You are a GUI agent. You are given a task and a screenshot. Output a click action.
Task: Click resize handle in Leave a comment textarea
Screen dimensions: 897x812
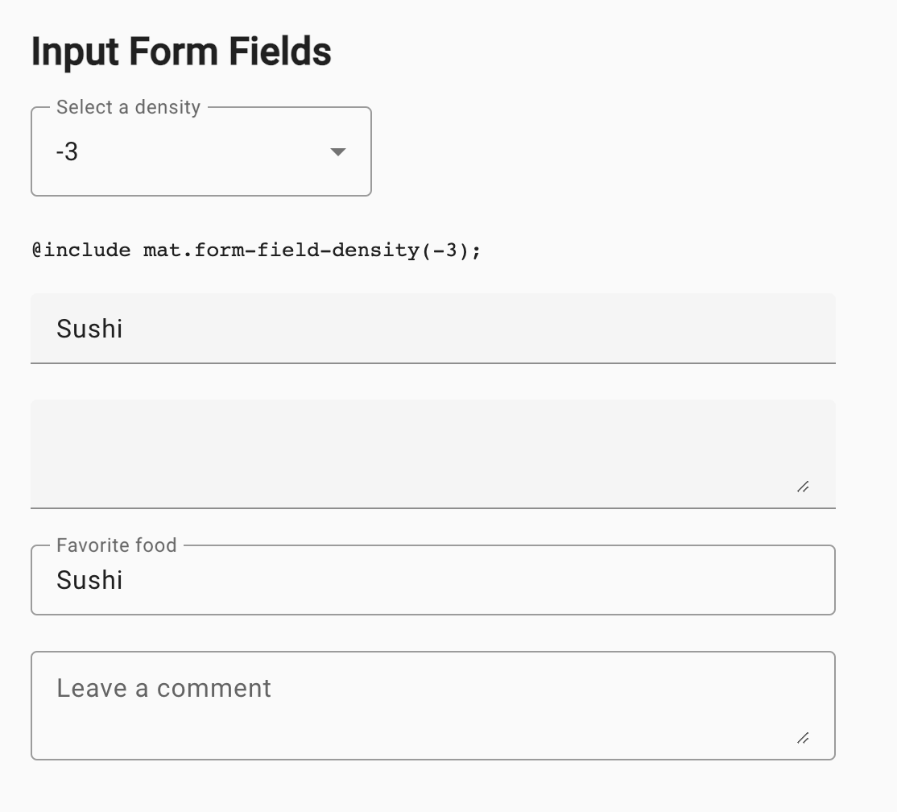pos(803,738)
